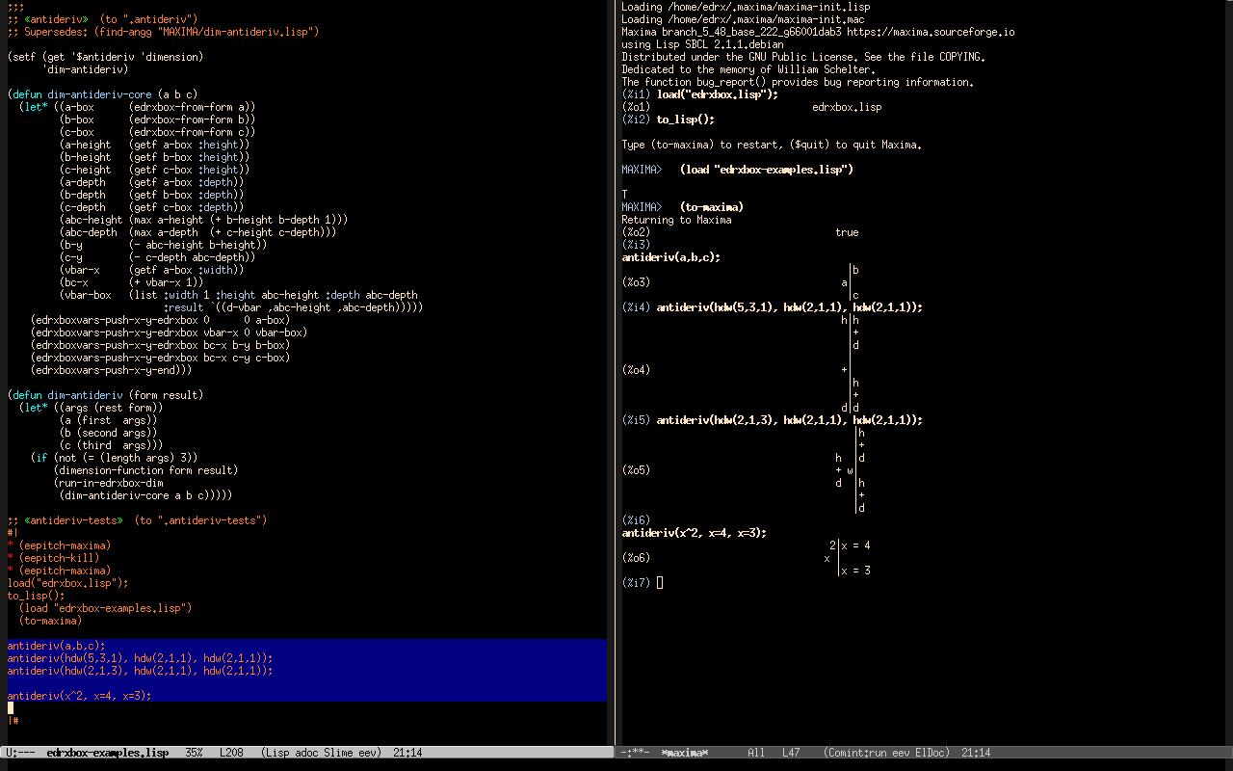Click the vertical divider between the two windows
The height and width of the screenshot is (771, 1233).
point(615,385)
